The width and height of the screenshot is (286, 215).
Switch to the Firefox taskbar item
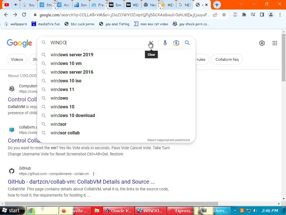click(x=75, y=211)
